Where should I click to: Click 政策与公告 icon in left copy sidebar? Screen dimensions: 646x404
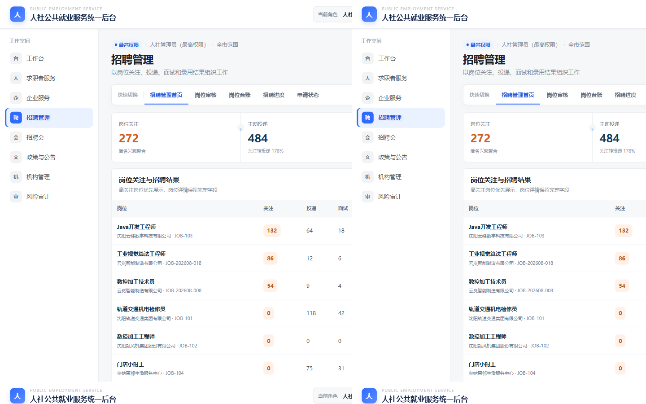tap(16, 157)
